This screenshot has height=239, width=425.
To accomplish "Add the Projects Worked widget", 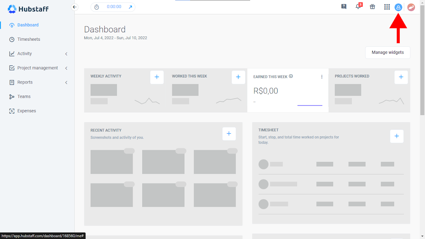I will (401, 77).
